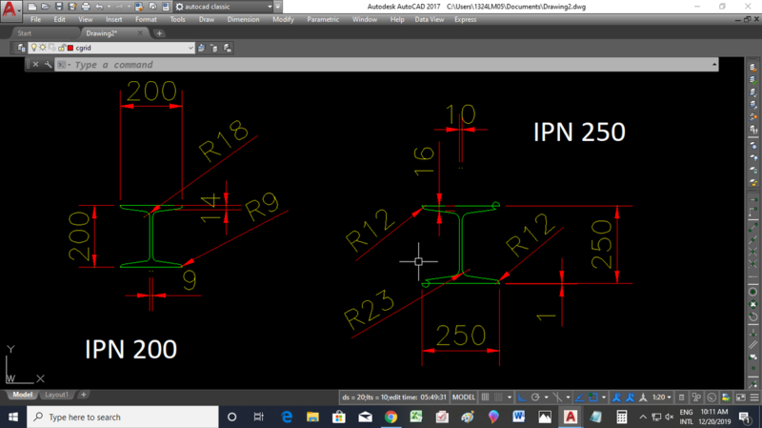The image size is (762, 428).
Task: Open Microsoft Word from the taskbar
Action: click(x=518, y=417)
